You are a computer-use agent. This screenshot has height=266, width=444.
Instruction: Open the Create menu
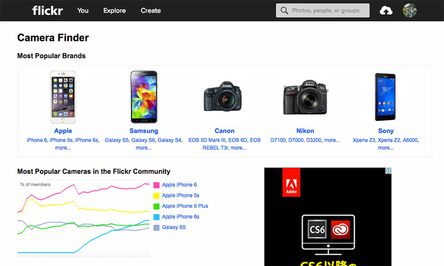150,10
